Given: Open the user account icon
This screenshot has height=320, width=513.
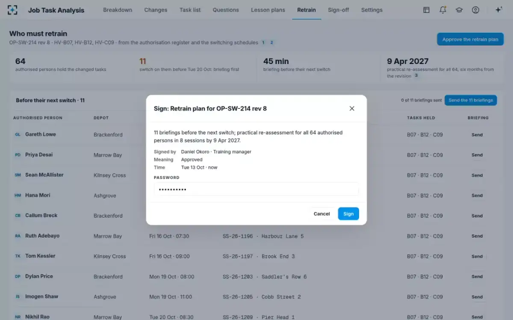Looking at the screenshot, I should (x=475, y=10).
